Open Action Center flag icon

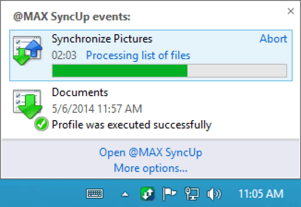click(x=169, y=194)
